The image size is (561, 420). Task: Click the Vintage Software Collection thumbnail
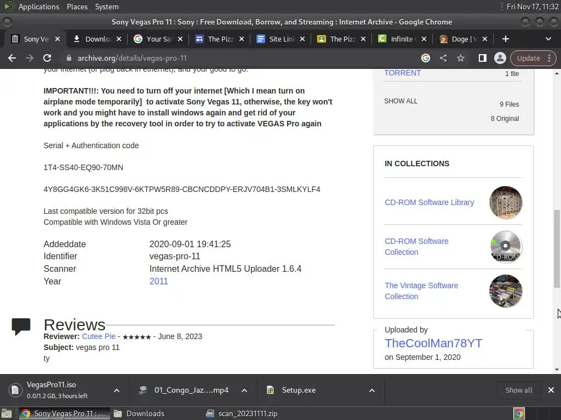[x=506, y=291]
